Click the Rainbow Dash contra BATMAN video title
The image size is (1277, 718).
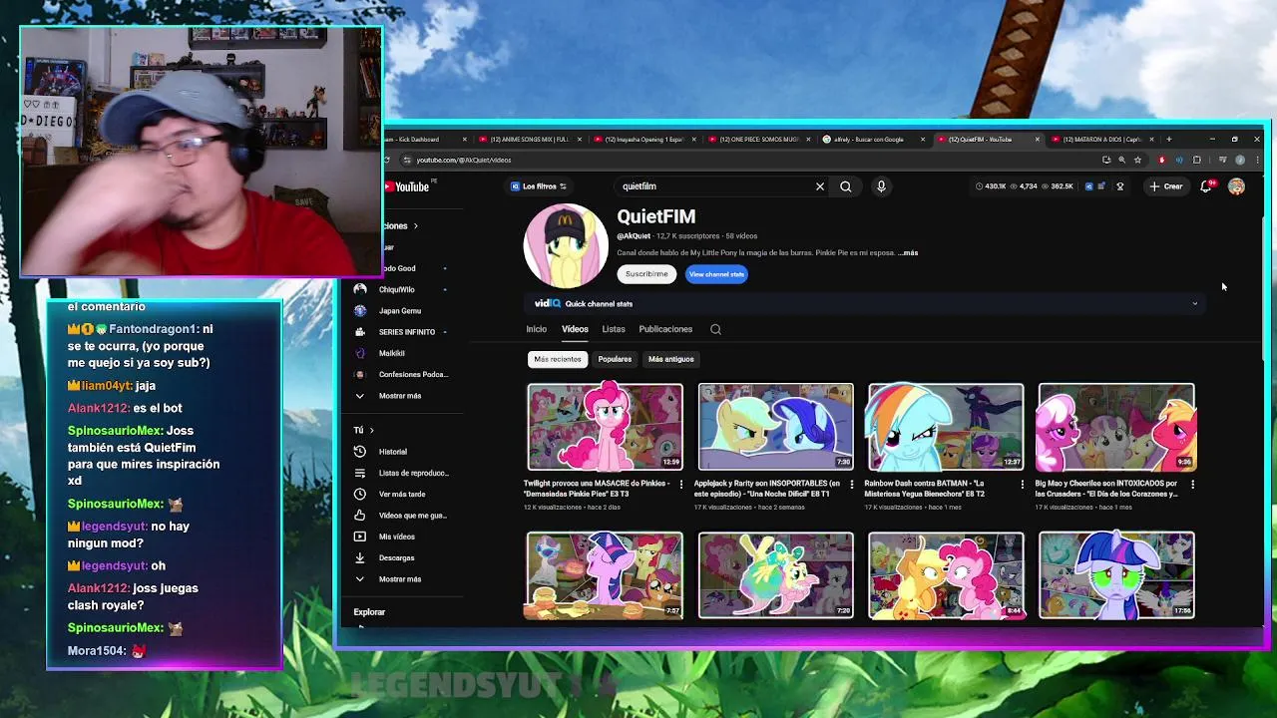coord(925,489)
